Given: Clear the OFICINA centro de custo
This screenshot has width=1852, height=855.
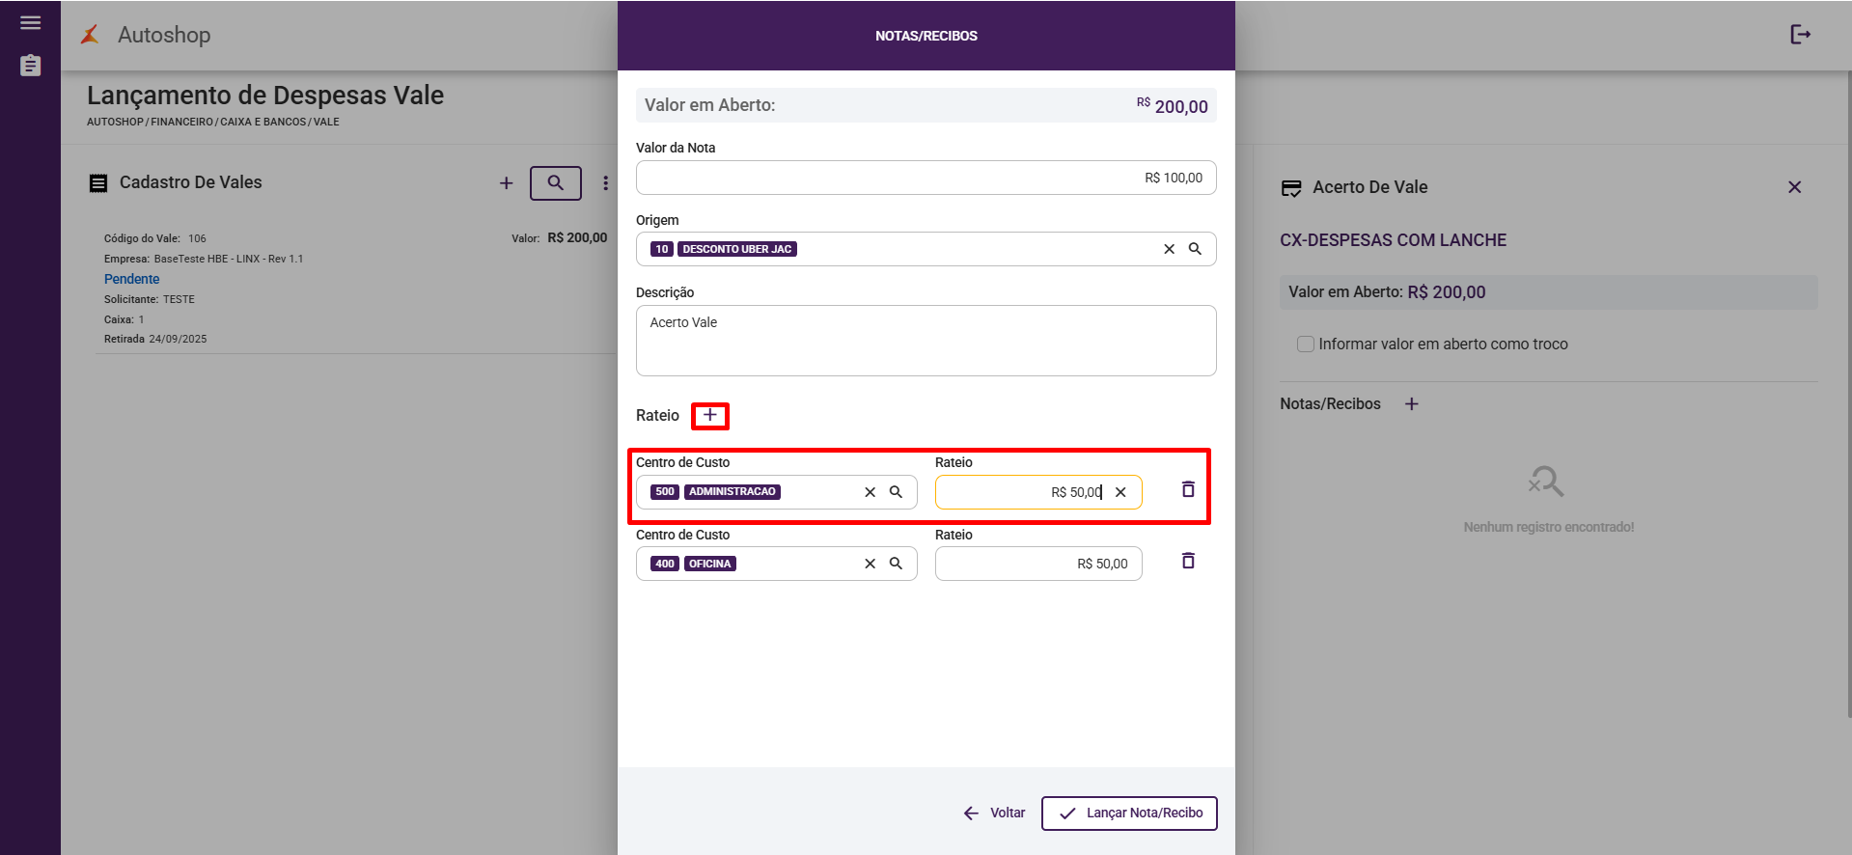Looking at the screenshot, I should click(x=870, y=564).
